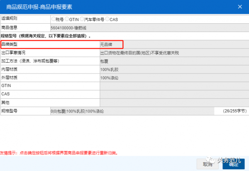249x171 pixels.
Task: Pick the CAS radio option in 返填规则
Action: coord(107,19)
